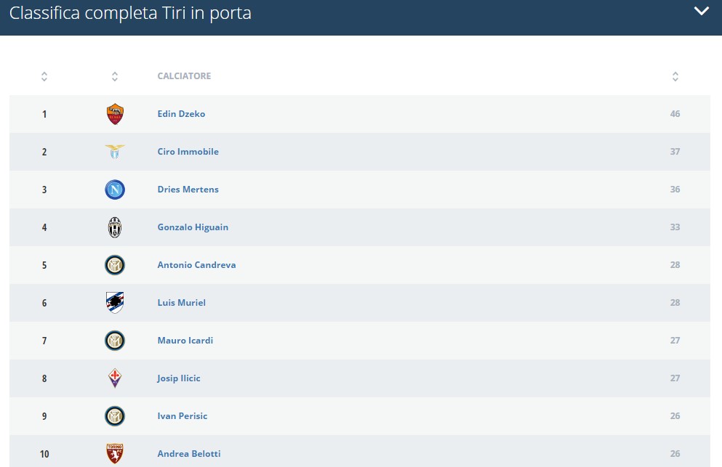Image resolution: width=722 pixels, height=467 pixels.
Task: Sort table by ranking position column
Action: pos(44,76)
